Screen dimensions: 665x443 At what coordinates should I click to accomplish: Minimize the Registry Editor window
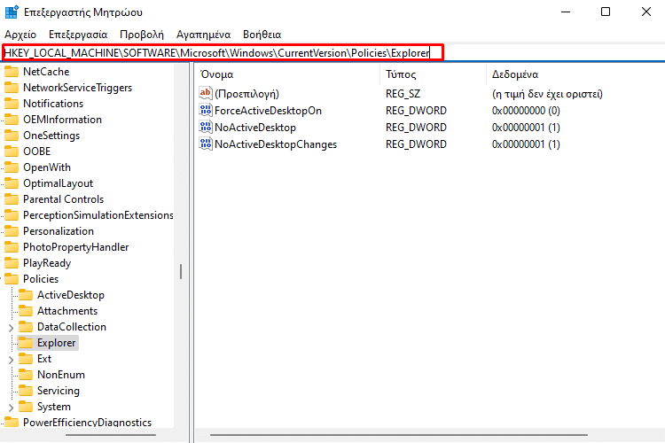pos(566,12)
